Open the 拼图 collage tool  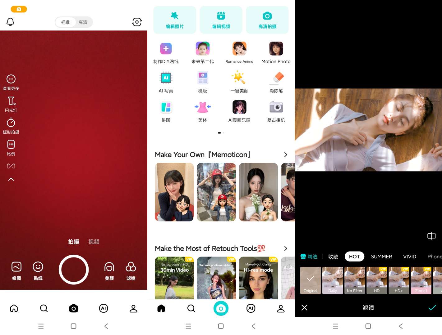166,111
